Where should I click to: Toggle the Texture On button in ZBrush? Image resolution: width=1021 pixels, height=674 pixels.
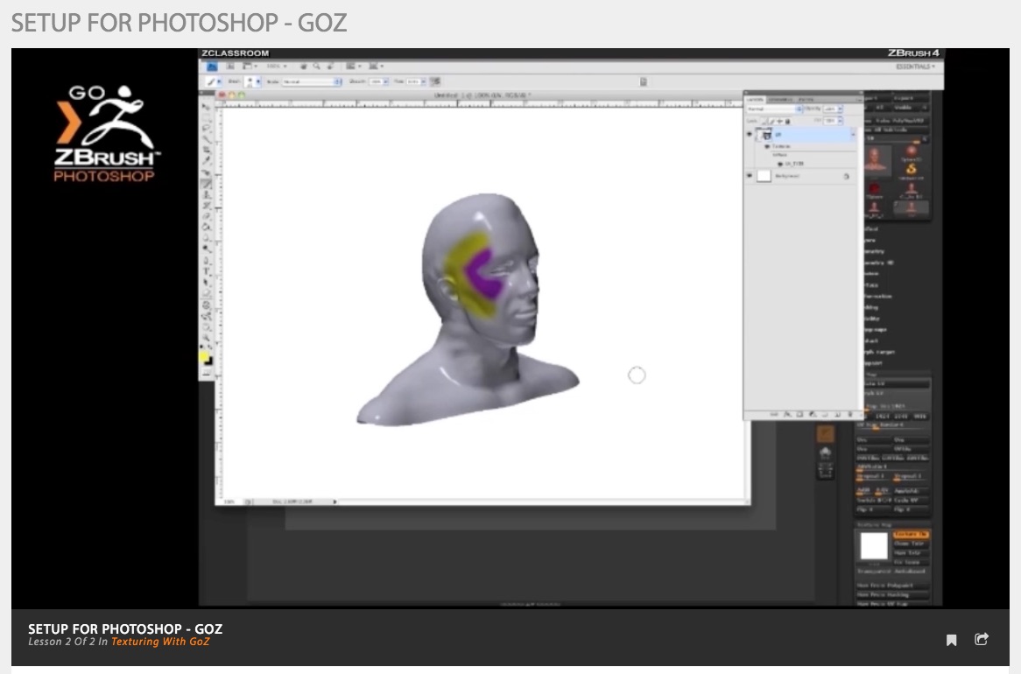(911, 534)
